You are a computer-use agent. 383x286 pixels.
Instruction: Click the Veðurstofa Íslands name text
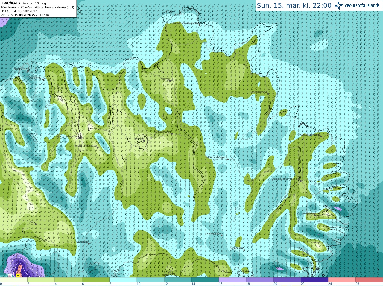click(x=362, y=5)
